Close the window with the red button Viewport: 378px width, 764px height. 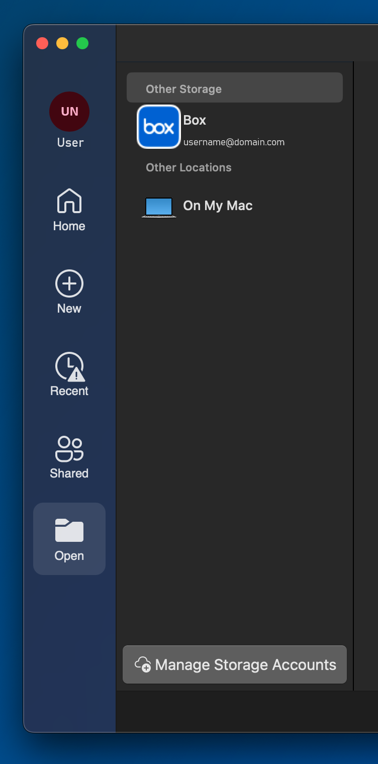point(42,43)
